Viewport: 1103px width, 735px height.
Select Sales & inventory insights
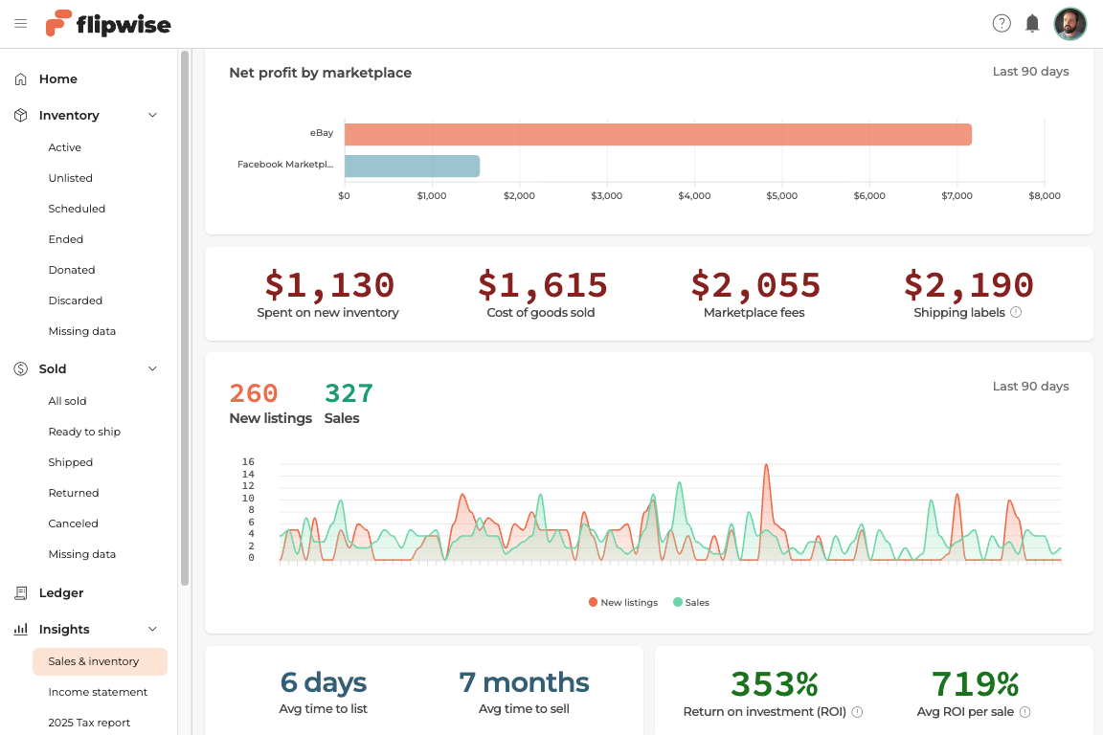(100, 661)
